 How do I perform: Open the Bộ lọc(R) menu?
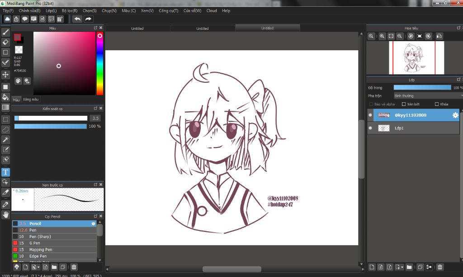click(x=70, y=11)
